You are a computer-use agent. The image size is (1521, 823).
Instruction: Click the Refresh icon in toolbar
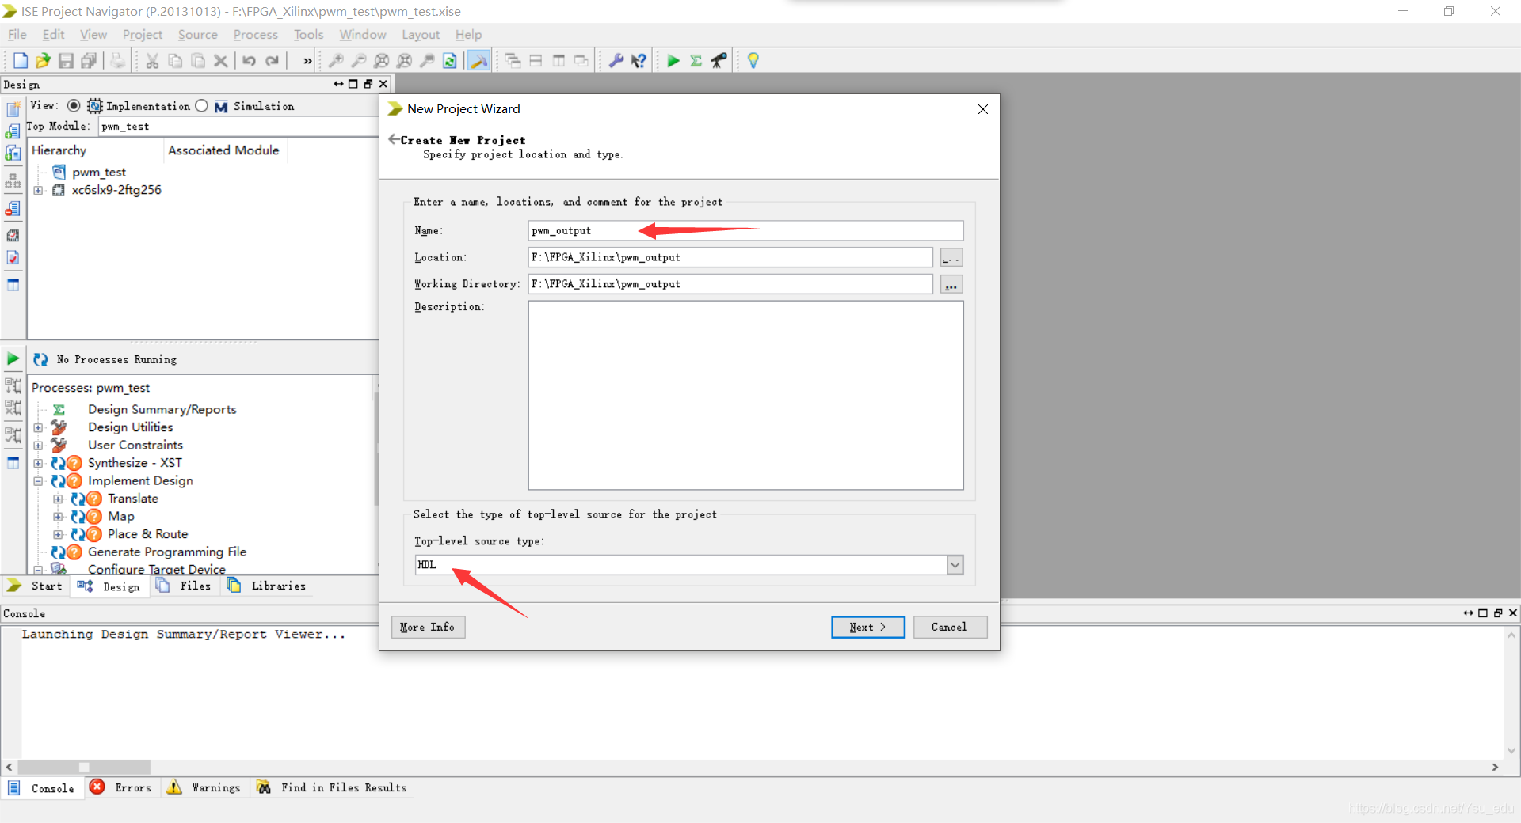pos(449,61)
